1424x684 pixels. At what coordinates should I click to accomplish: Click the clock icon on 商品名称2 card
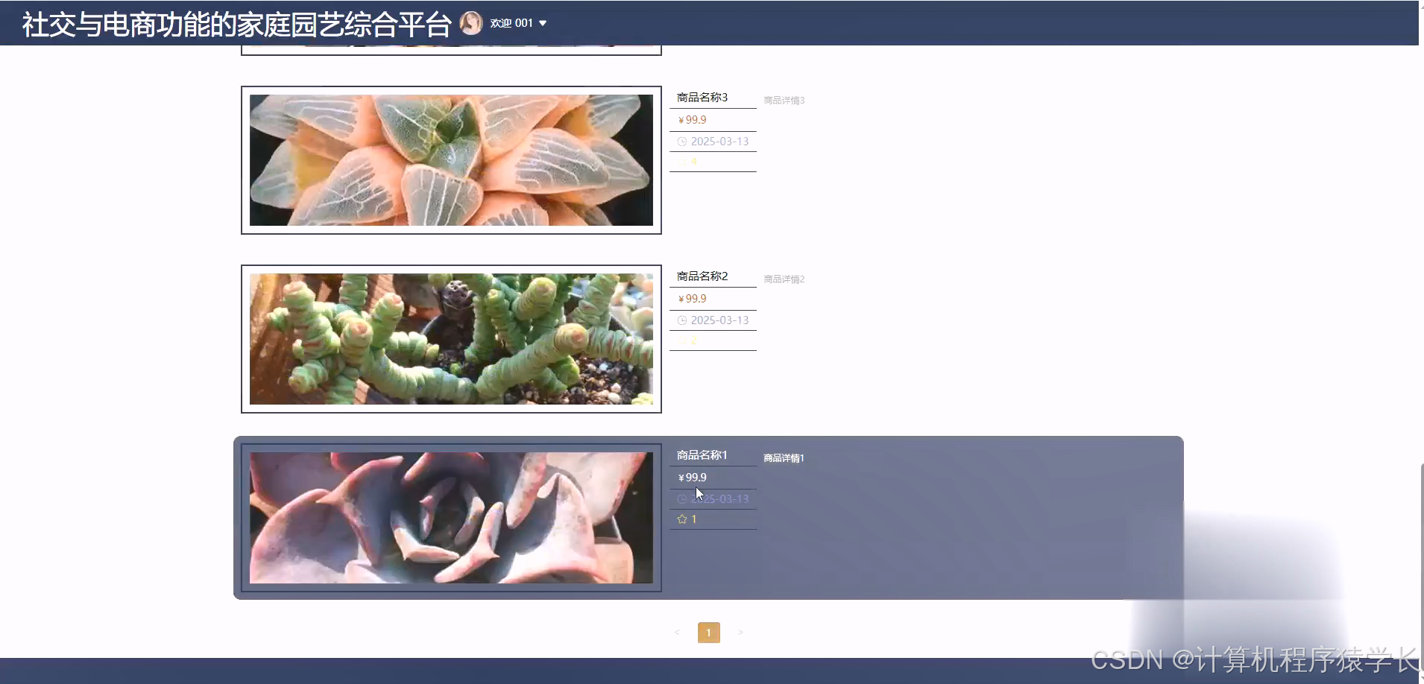[x=684, y=320]
